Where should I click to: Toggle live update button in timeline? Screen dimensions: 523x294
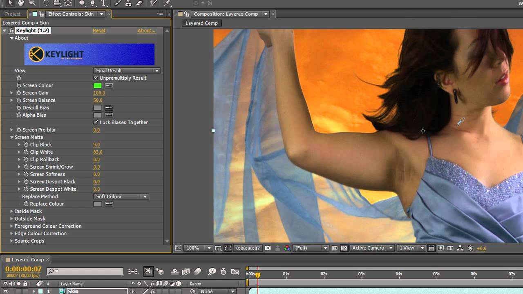148,271
